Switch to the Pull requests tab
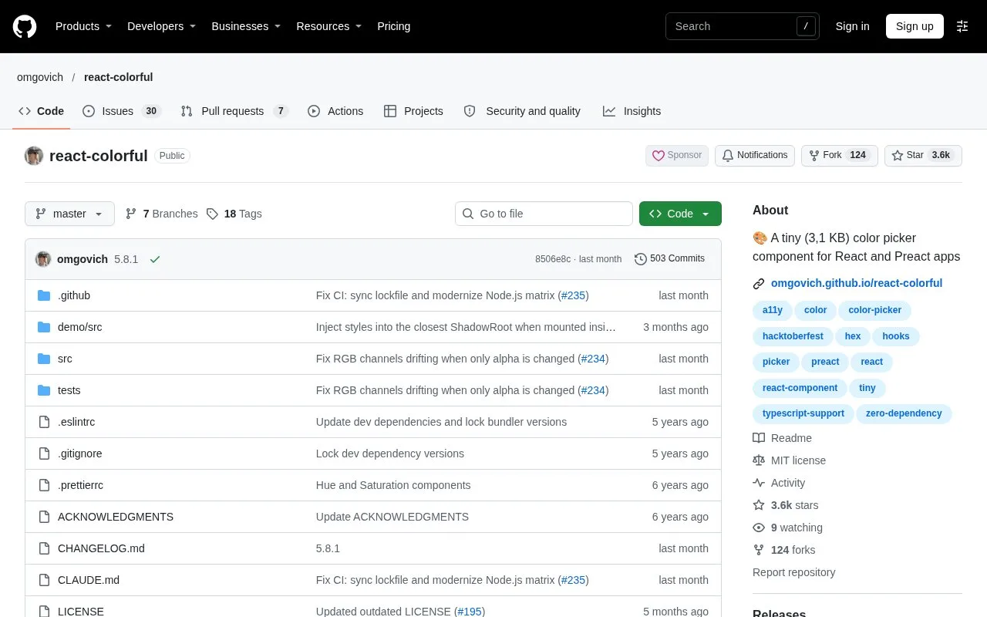This screenshot has height=617, width=987. pos(234,111)
